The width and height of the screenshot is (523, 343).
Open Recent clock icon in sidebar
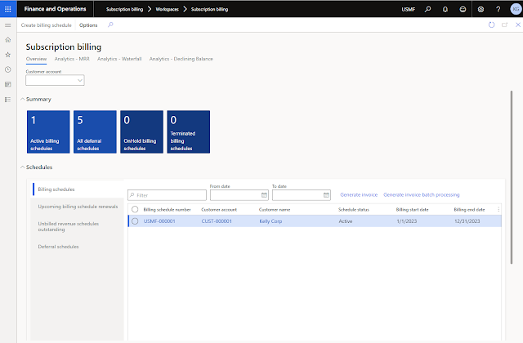pyautogui.click(x=8, y=69)
